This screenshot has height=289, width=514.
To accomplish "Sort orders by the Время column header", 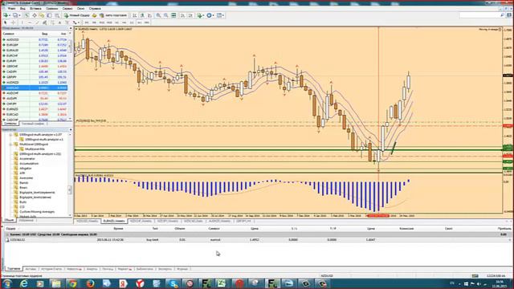I will (x=118, y=228).
